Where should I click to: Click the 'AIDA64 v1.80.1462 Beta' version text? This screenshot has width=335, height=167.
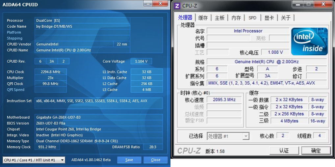[x=91, y=160]
